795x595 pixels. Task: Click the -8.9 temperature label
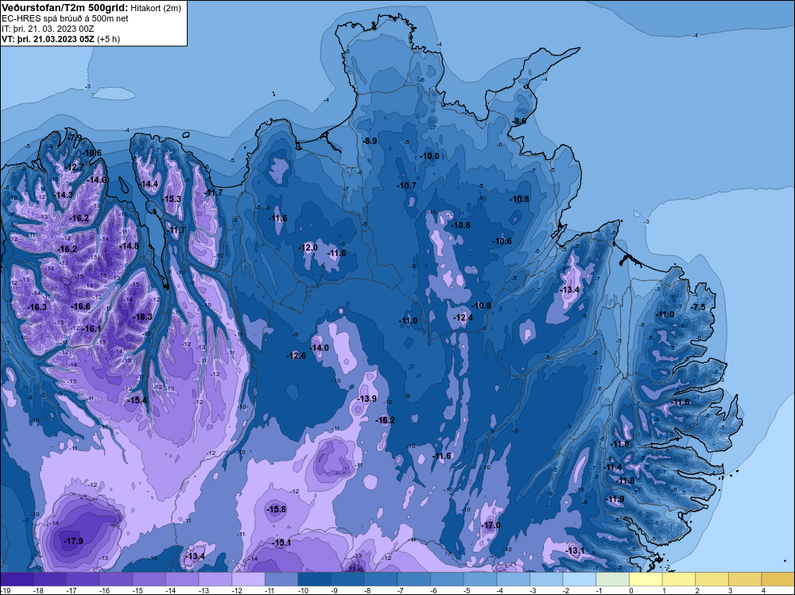[370, 141]
